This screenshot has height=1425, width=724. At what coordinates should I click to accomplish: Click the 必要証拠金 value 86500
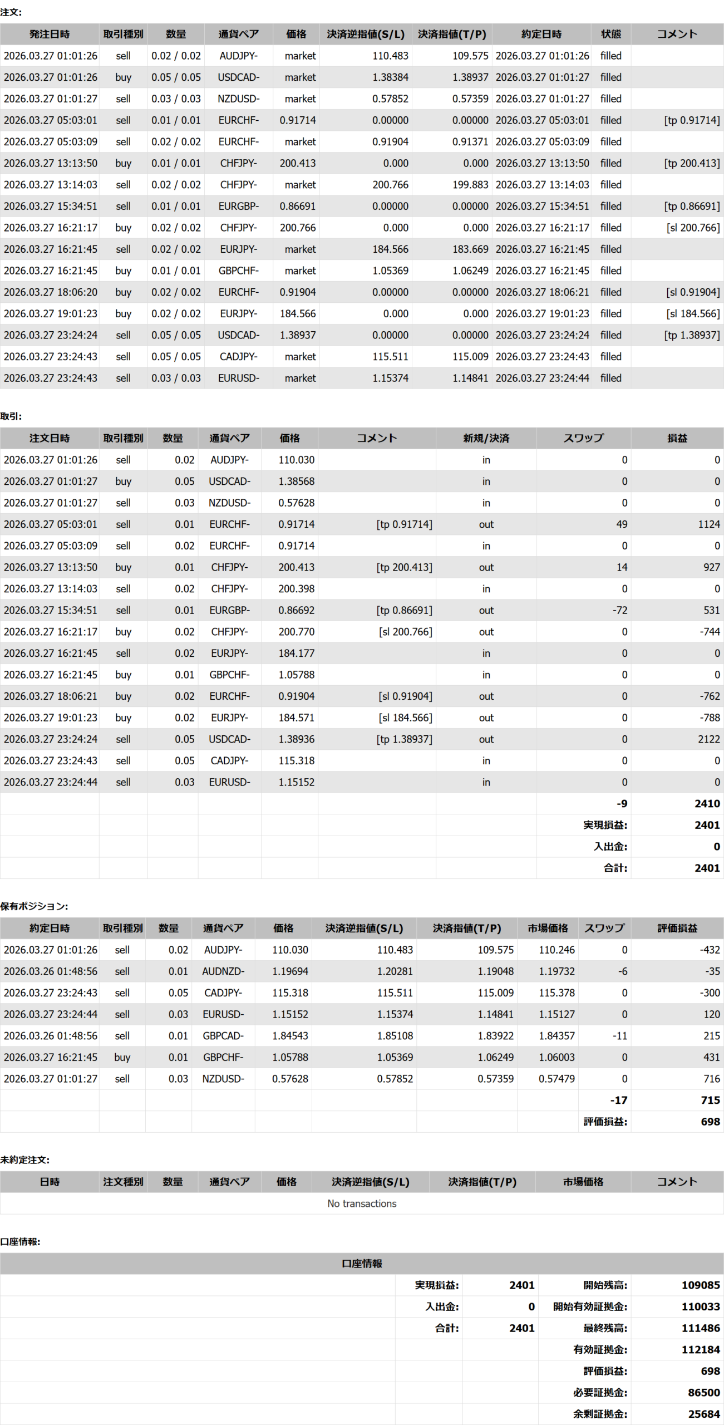[x=703, y=1392]
